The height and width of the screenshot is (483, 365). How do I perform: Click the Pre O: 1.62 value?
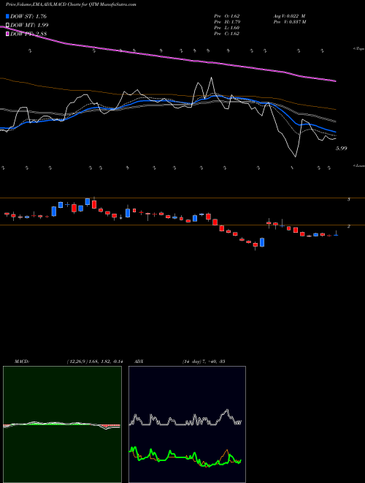click(226, 15)
